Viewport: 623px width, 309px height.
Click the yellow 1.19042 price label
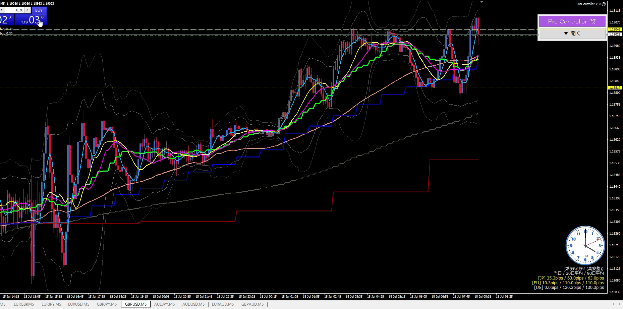615,29
